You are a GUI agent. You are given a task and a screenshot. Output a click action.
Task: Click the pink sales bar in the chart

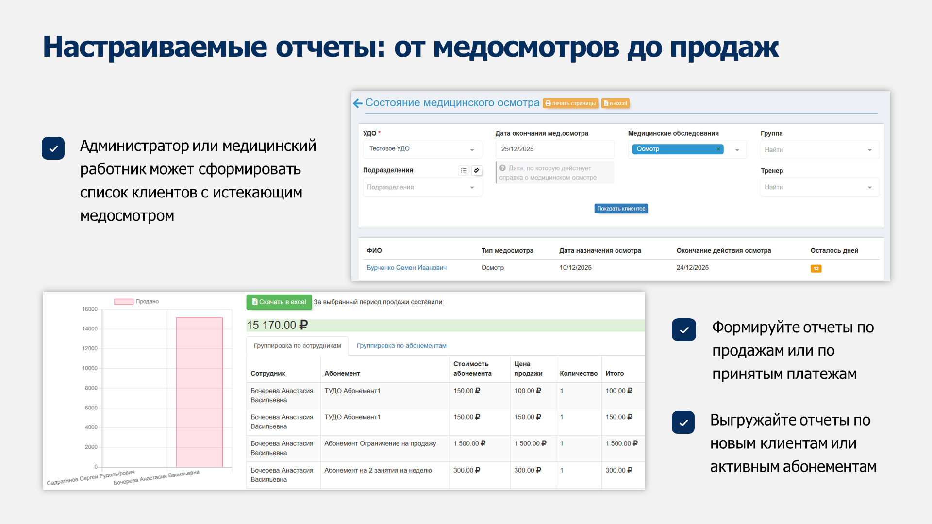point(199,392)
